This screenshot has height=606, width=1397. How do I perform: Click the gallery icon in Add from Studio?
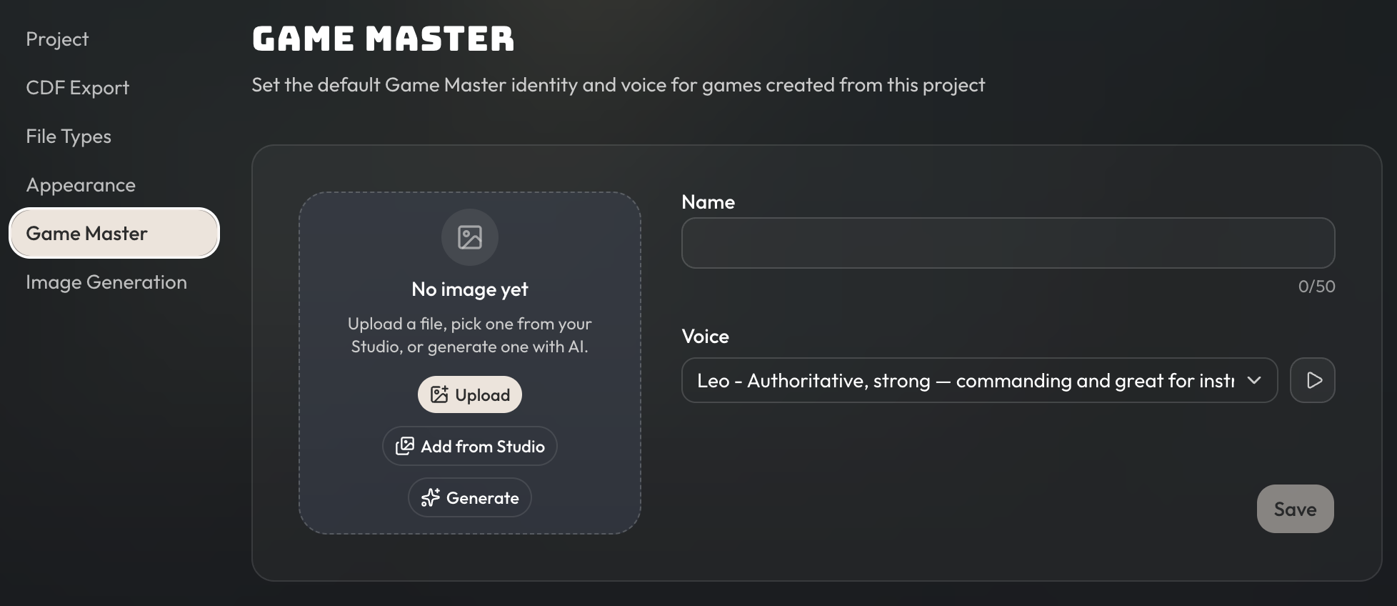click(405, 446)
